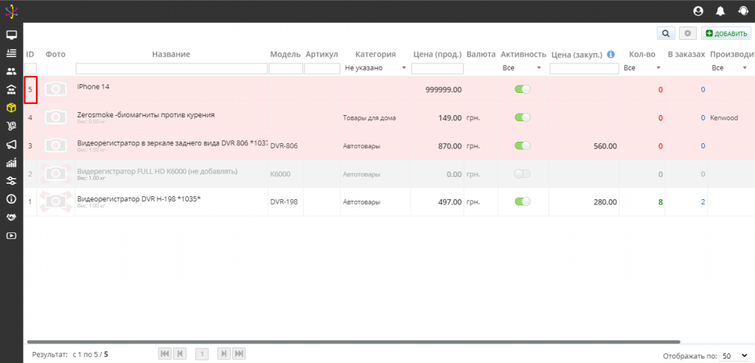Toggle activity switch for Zerosmoke product

click(x=523, y=117)
